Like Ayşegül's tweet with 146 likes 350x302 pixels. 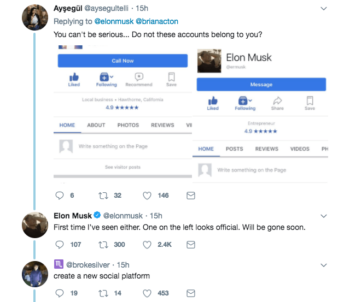(147, 196)
